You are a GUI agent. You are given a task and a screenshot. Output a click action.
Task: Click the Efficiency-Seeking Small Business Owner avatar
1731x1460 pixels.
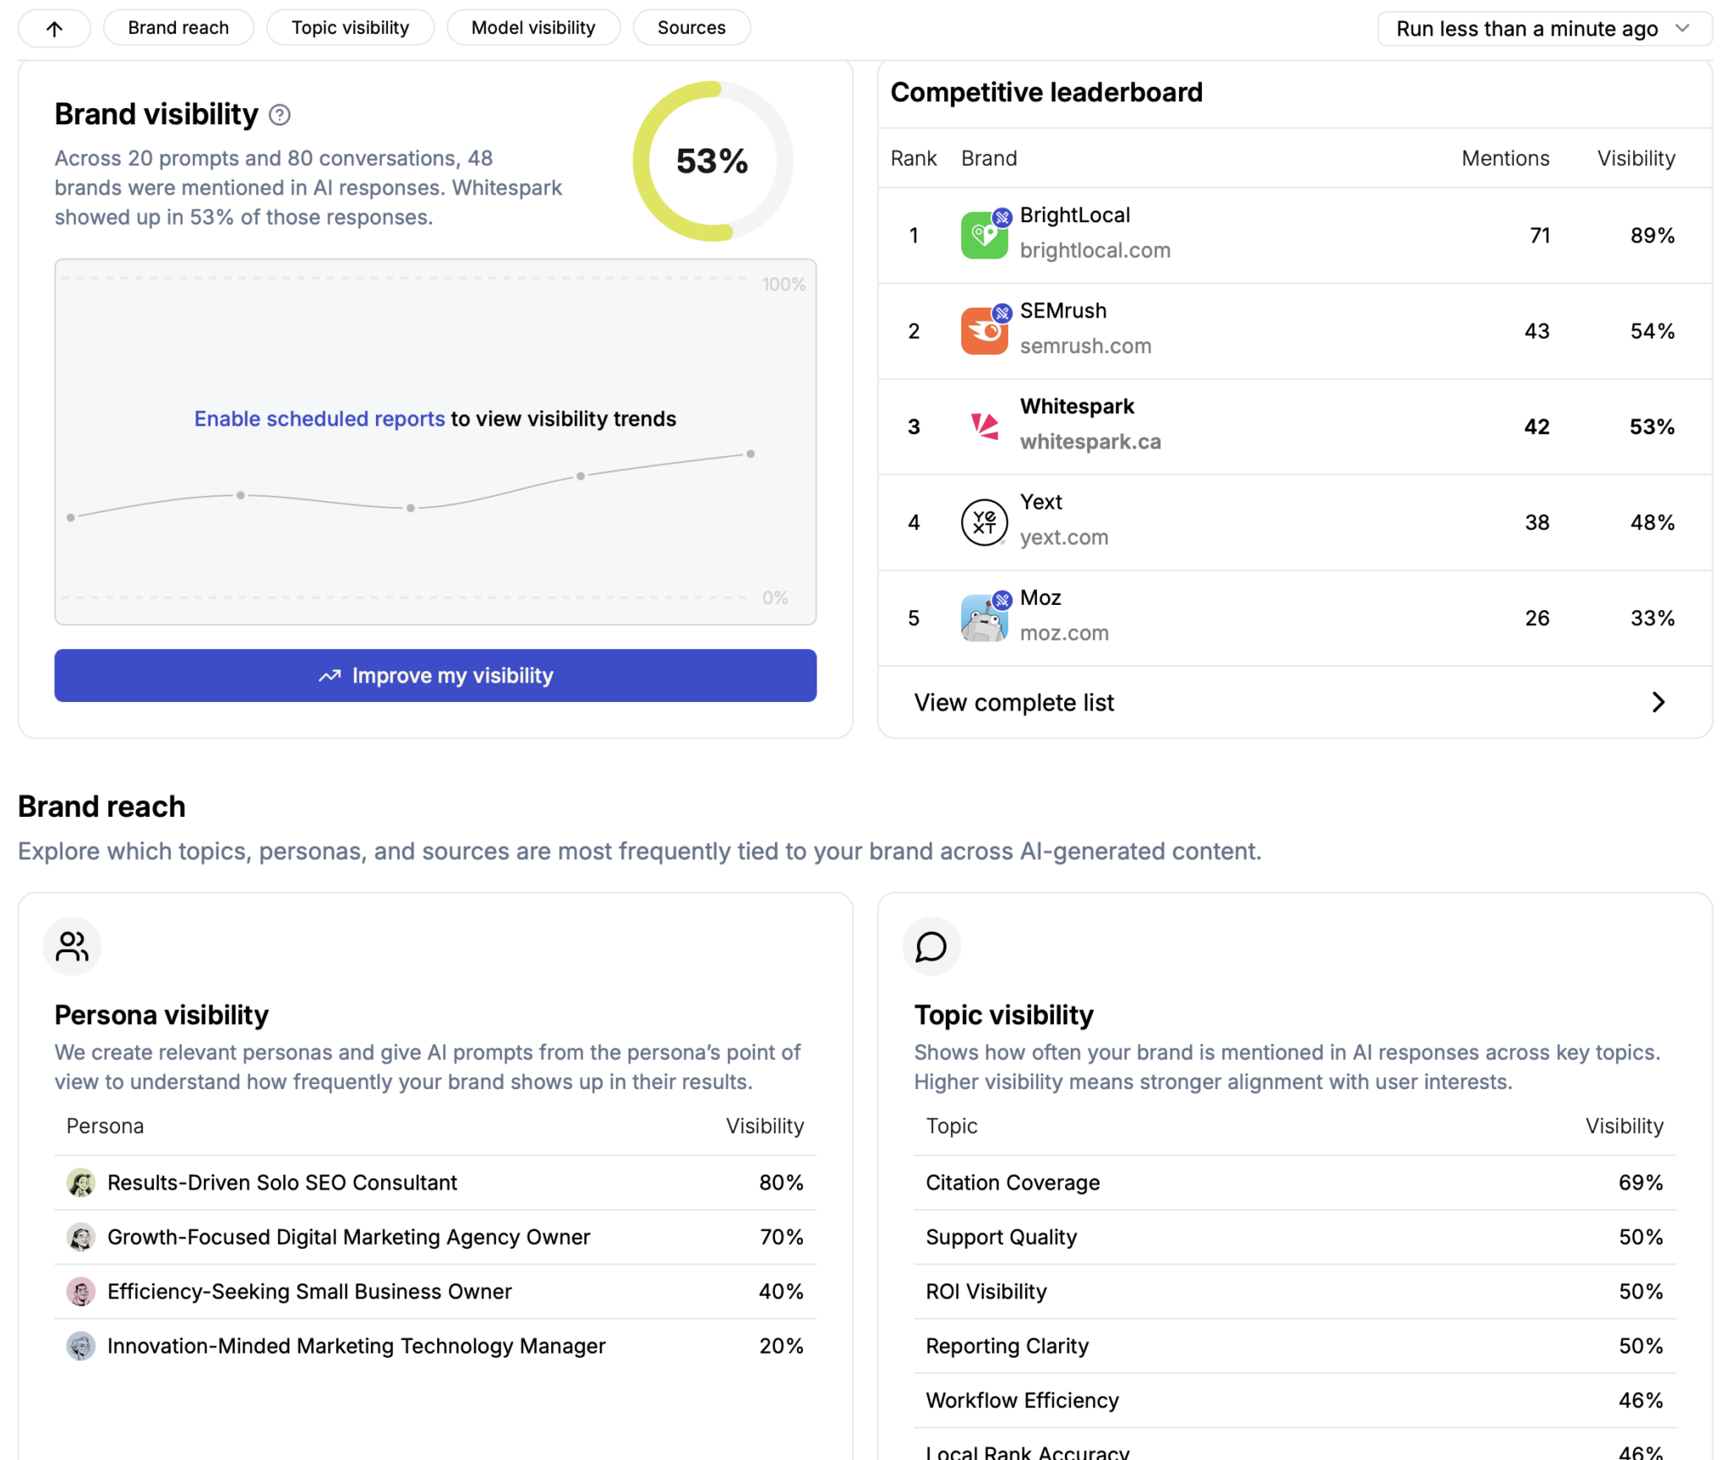click(81, 1292)
